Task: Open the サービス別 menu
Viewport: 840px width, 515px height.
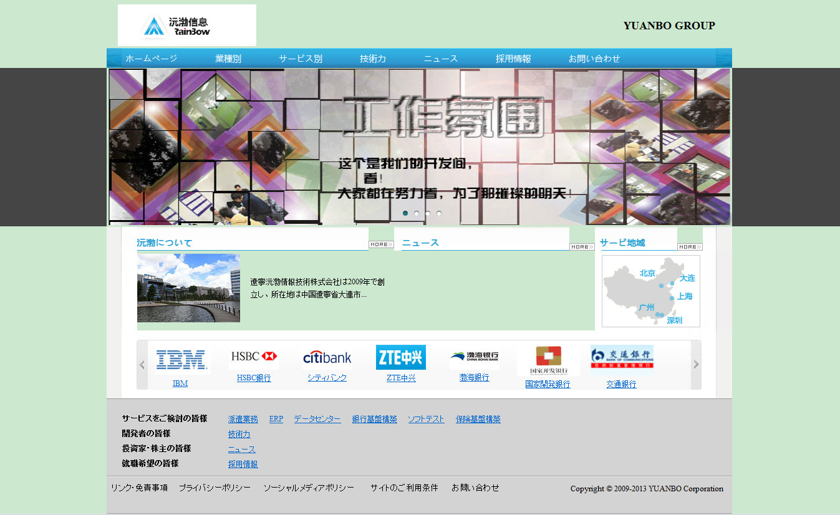Action: [x=301, y=59]
